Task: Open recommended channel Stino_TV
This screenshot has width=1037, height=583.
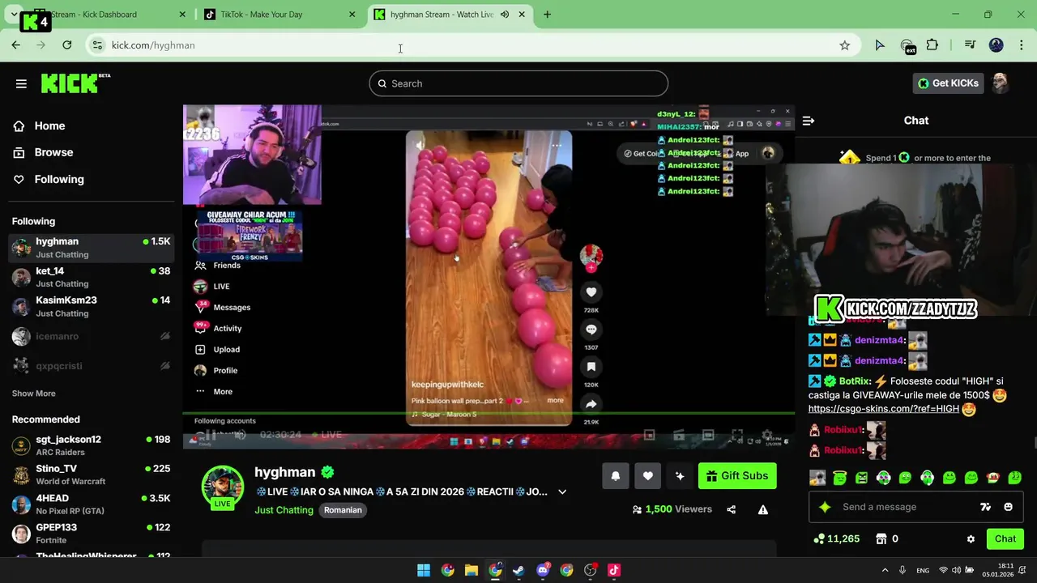Action: coord(91,474)
